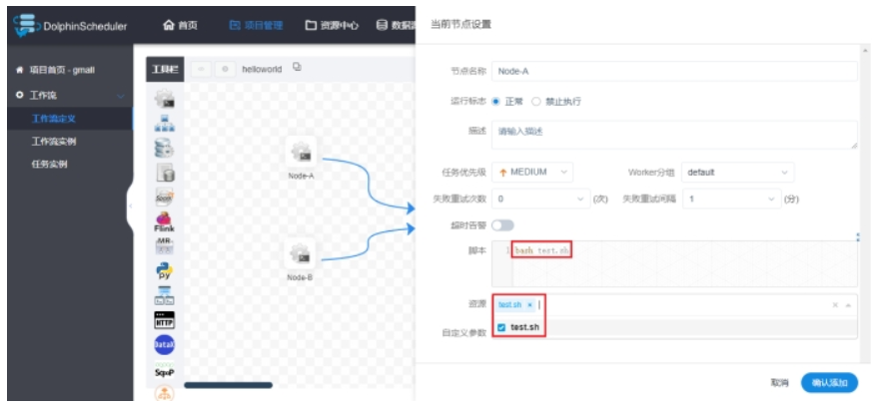Go to 首页 in top navigation
The height and width of the screenshot is (409, 896).
coord(181,26)
